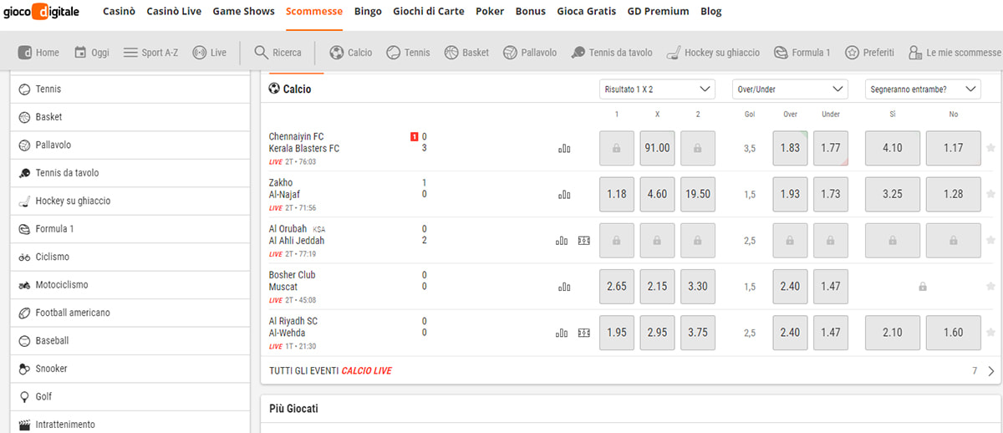Open pitch tracker icon for Al Riyadh match

tap(583, 333)
